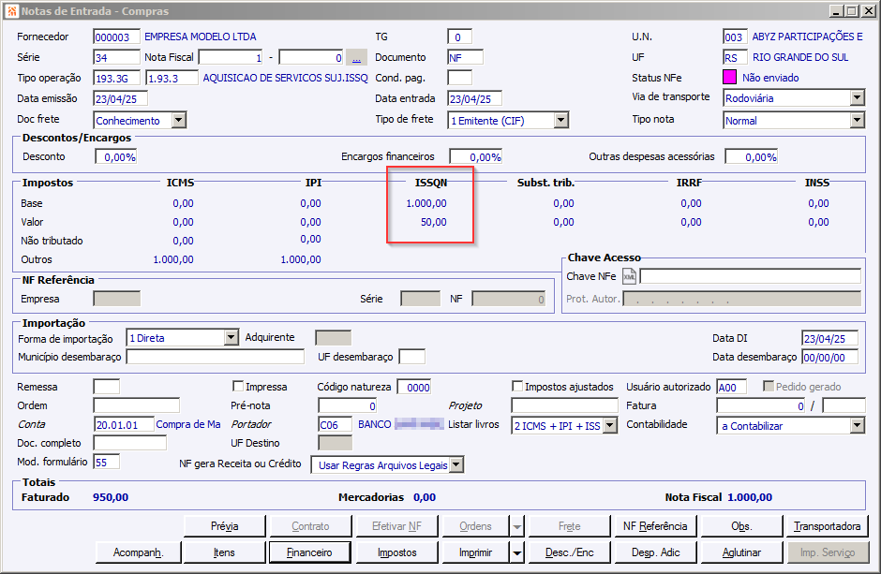The image size is (881, 574).
Task: Open the Tipo de frete dropdown
Action: 560,120
